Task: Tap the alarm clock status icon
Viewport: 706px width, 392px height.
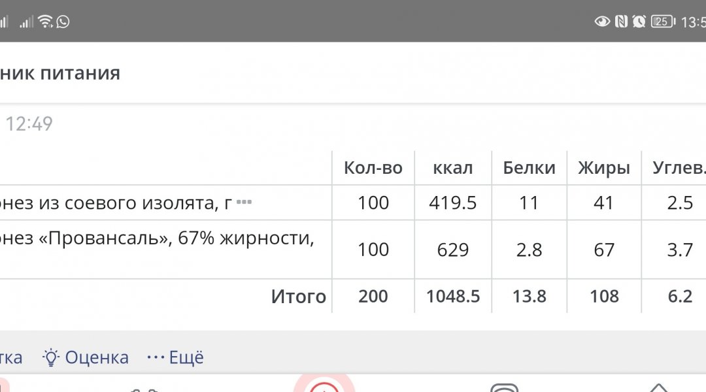Action: 639,22
